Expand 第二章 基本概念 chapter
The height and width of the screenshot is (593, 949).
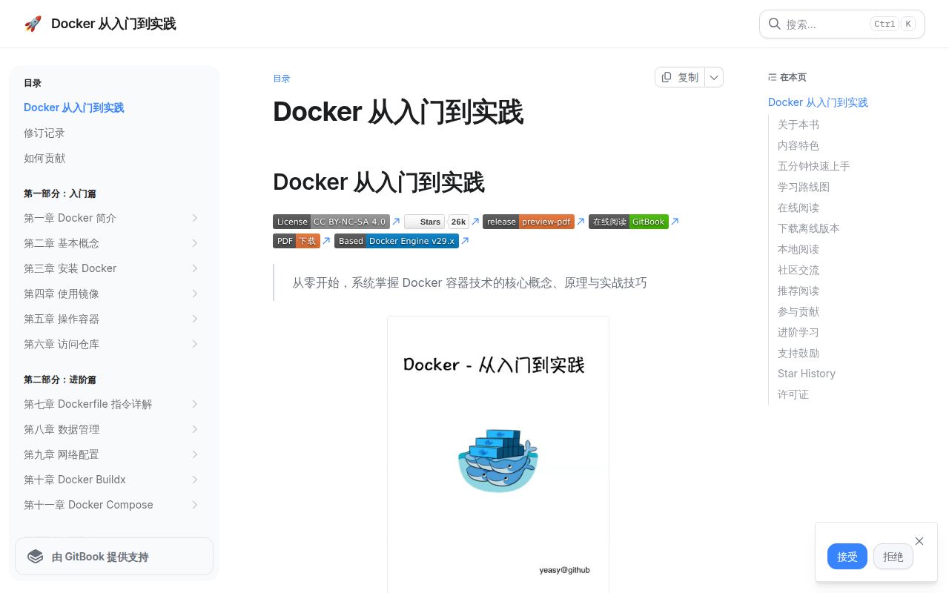(195, 243)
